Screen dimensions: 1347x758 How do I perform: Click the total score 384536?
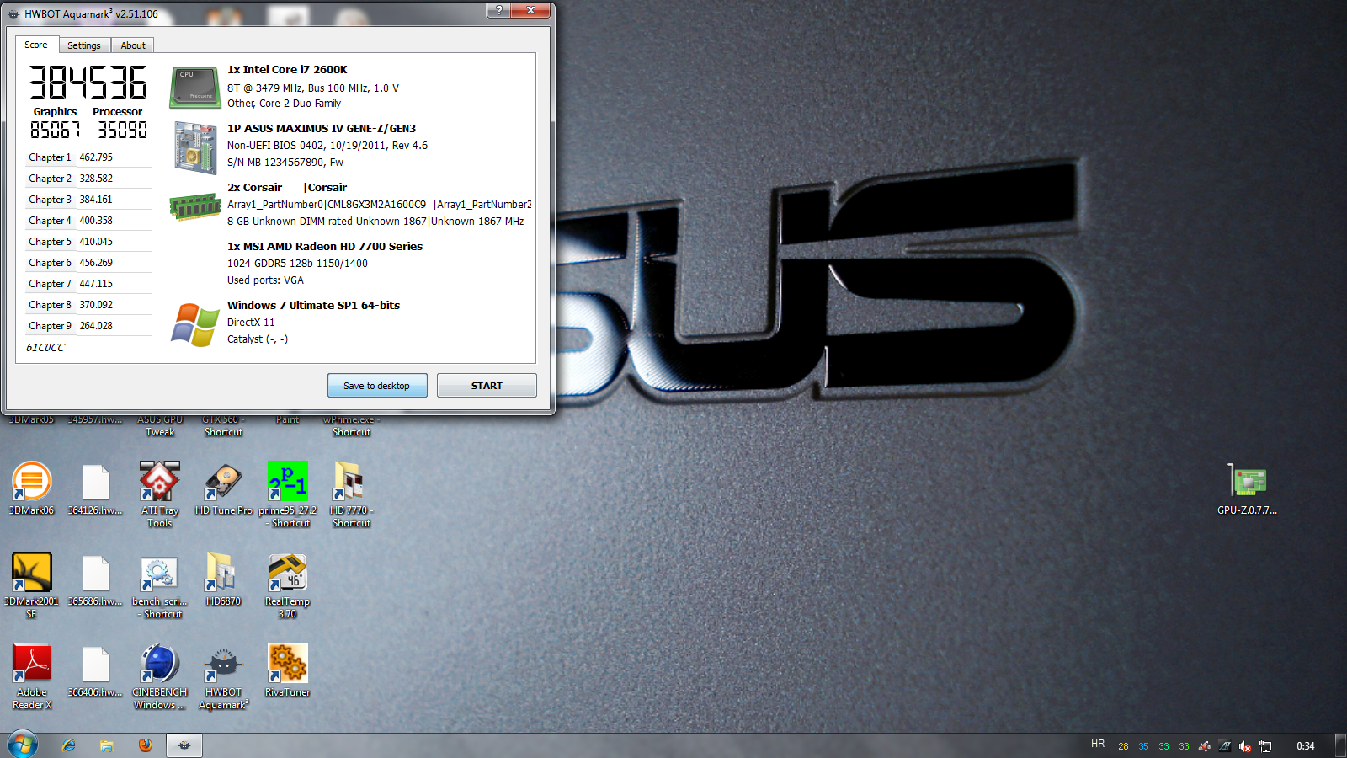pos(88,83)
